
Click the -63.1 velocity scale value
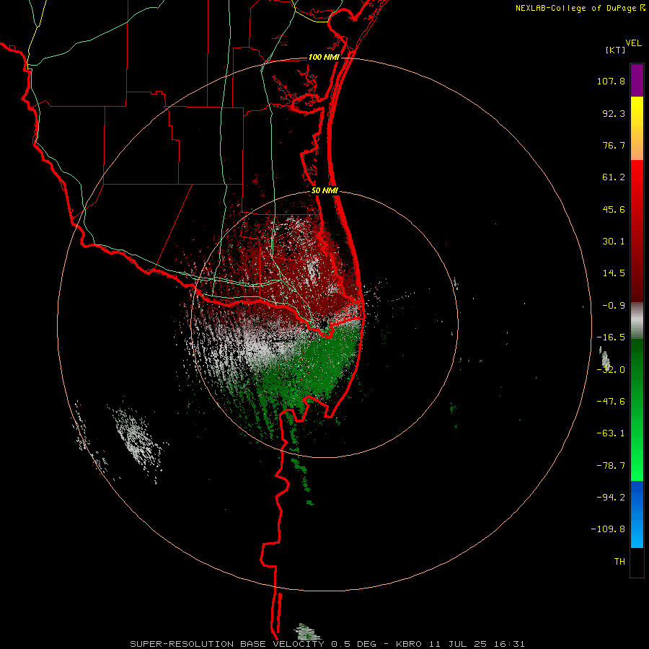tap(611, 433)
